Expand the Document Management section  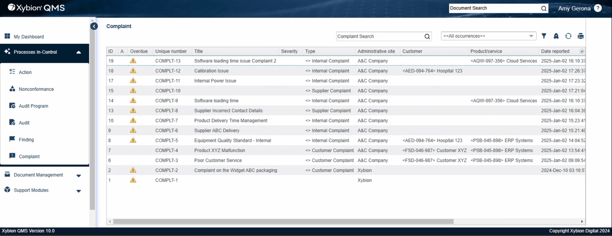[x=79, y=176]
